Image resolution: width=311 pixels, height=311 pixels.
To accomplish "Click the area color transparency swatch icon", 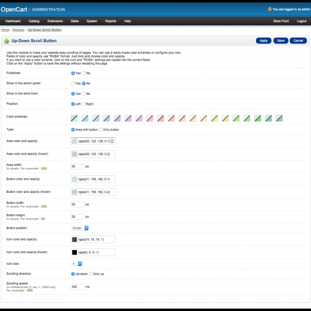I will coord(74,141).
